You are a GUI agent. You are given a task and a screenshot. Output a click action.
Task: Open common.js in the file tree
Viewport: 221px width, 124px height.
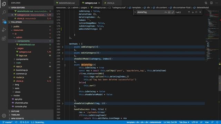coord(21,74)
